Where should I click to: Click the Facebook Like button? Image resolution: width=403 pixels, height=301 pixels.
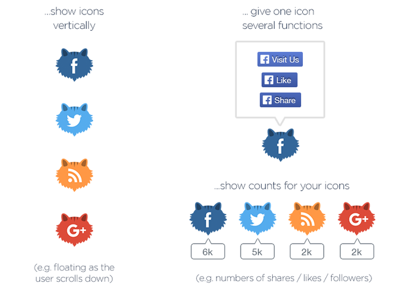click(279, 80)
